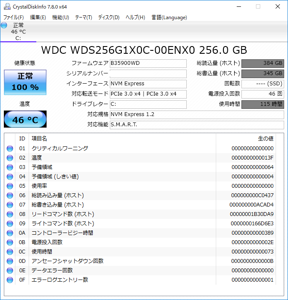288x300 pixels.
Task: Click the empty serial number field
Action: click(x=148, y=74)
